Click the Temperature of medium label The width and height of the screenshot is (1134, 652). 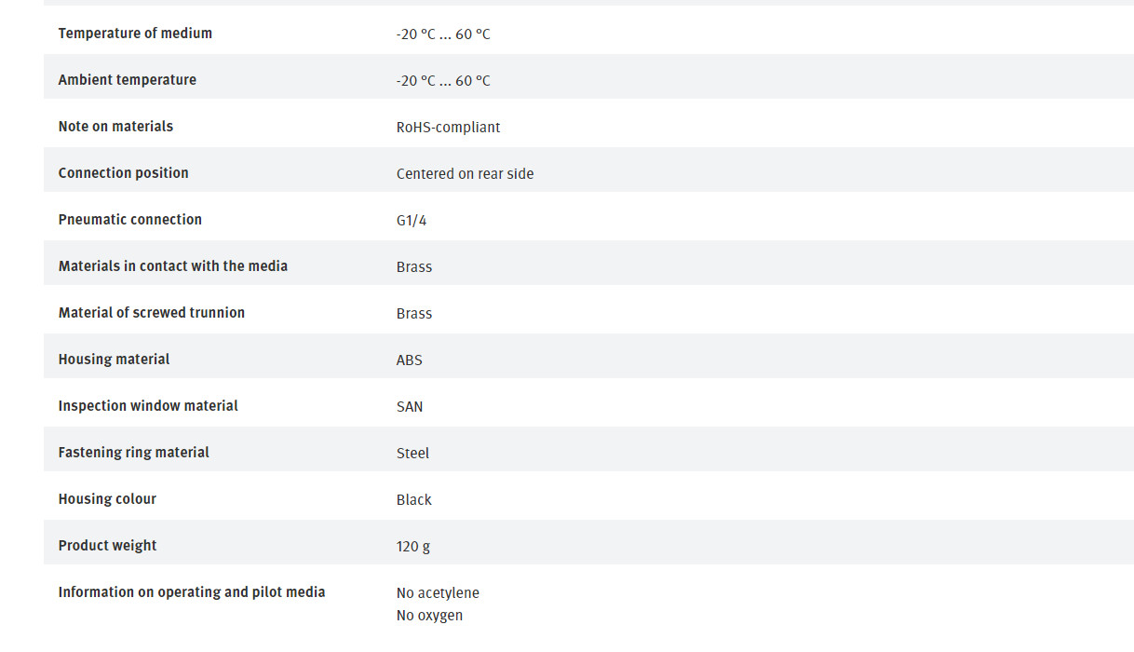coord(135,34)
